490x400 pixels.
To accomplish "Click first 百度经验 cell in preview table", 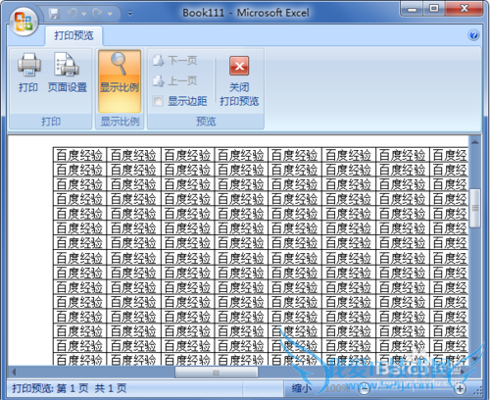I will point(79,155).
